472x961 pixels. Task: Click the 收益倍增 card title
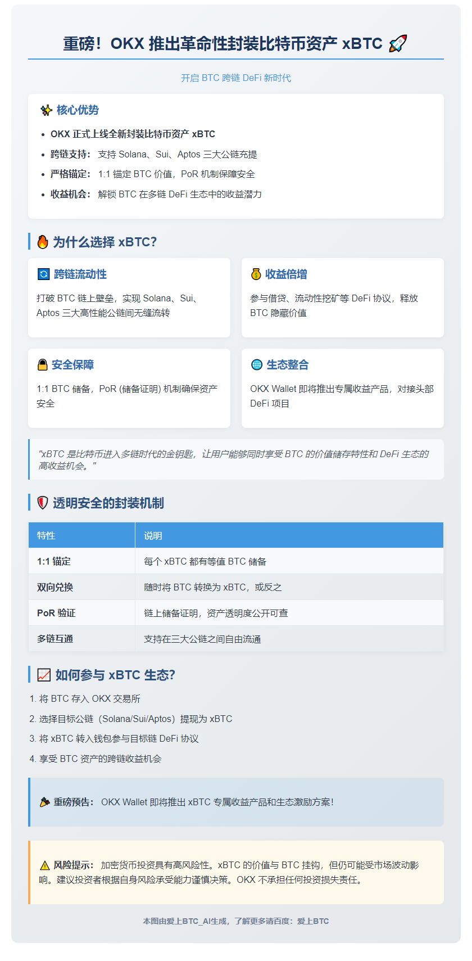point(287,274)
